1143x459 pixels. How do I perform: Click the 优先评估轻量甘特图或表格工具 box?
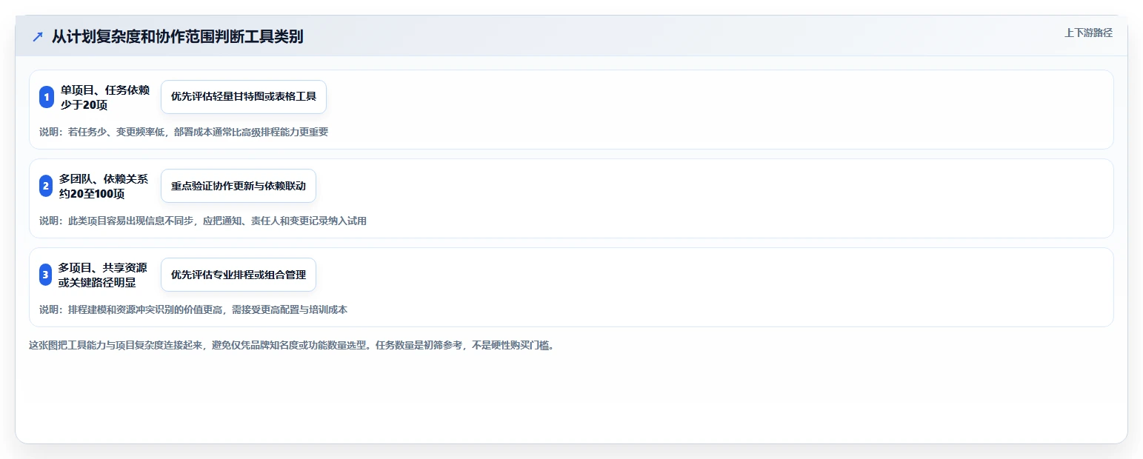pyautogui.click(x=244, y=97)
